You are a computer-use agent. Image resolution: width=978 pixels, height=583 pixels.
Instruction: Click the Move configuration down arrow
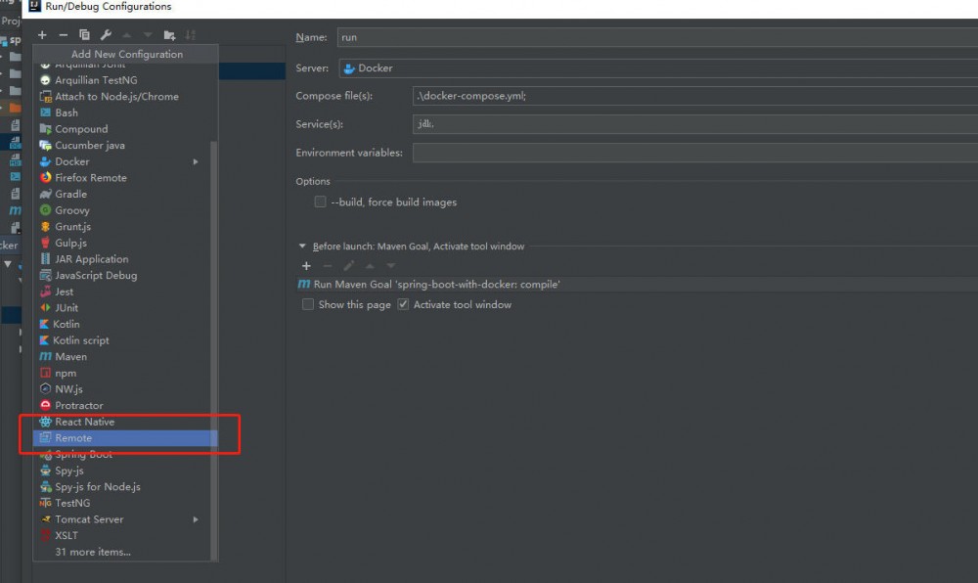148,35
